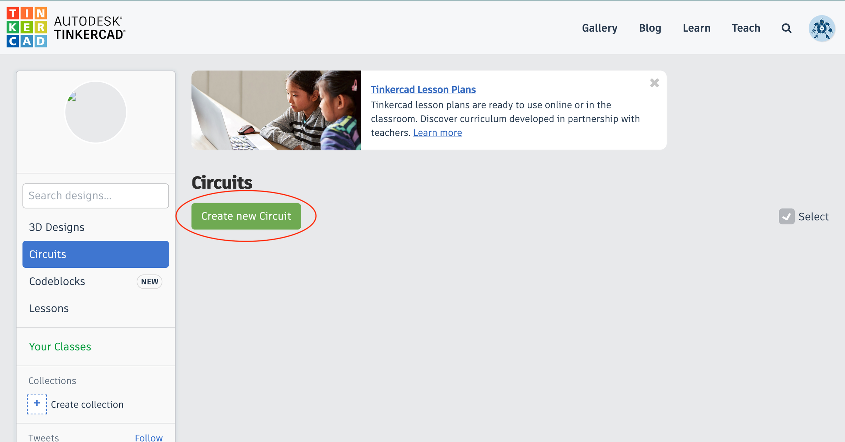Toggle the Select checkbox
The height and width of the screenshot is (442, 845).
[787, 216]
